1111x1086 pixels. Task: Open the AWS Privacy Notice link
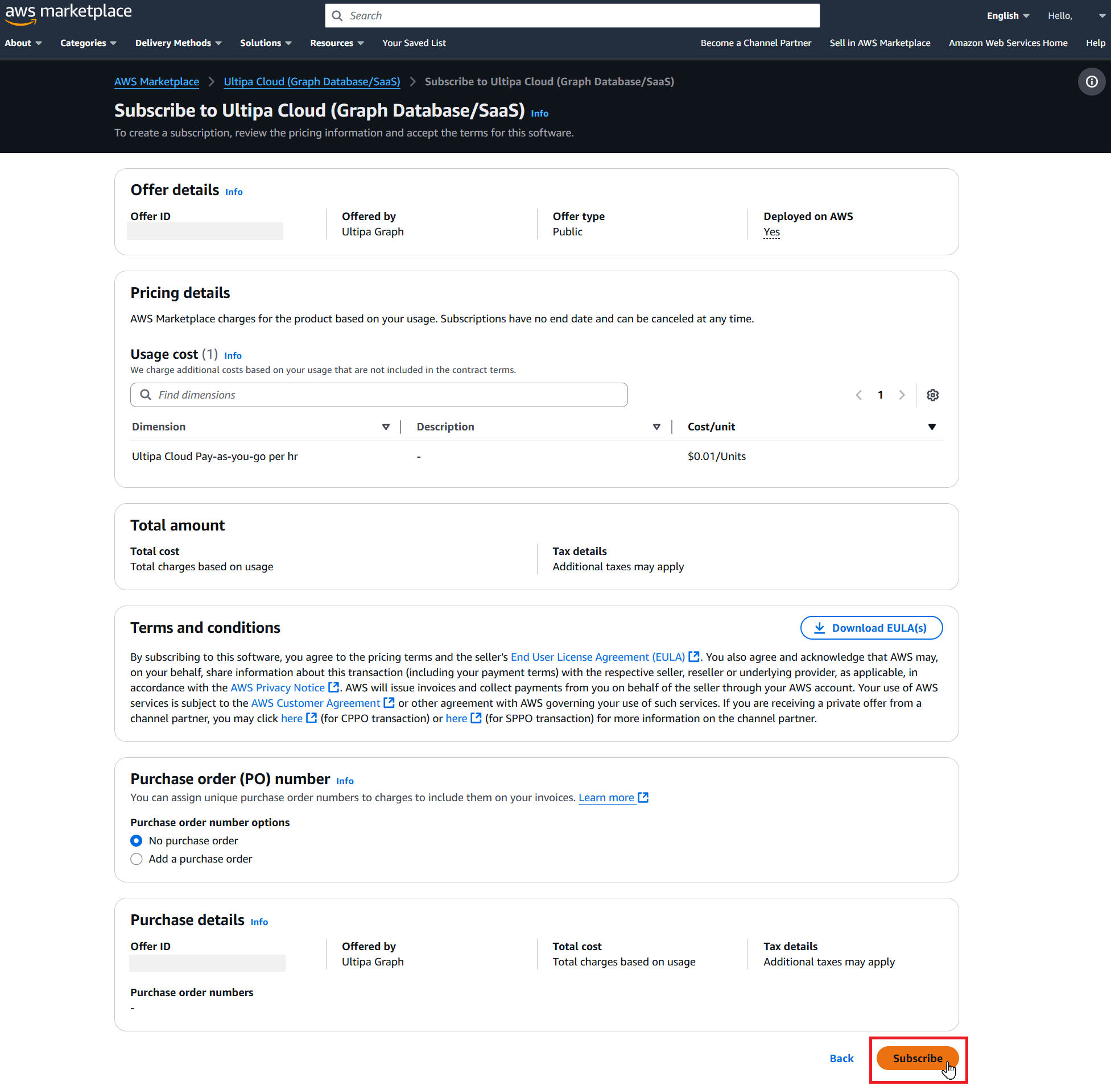pyautogui.click(x=277, y=687)
